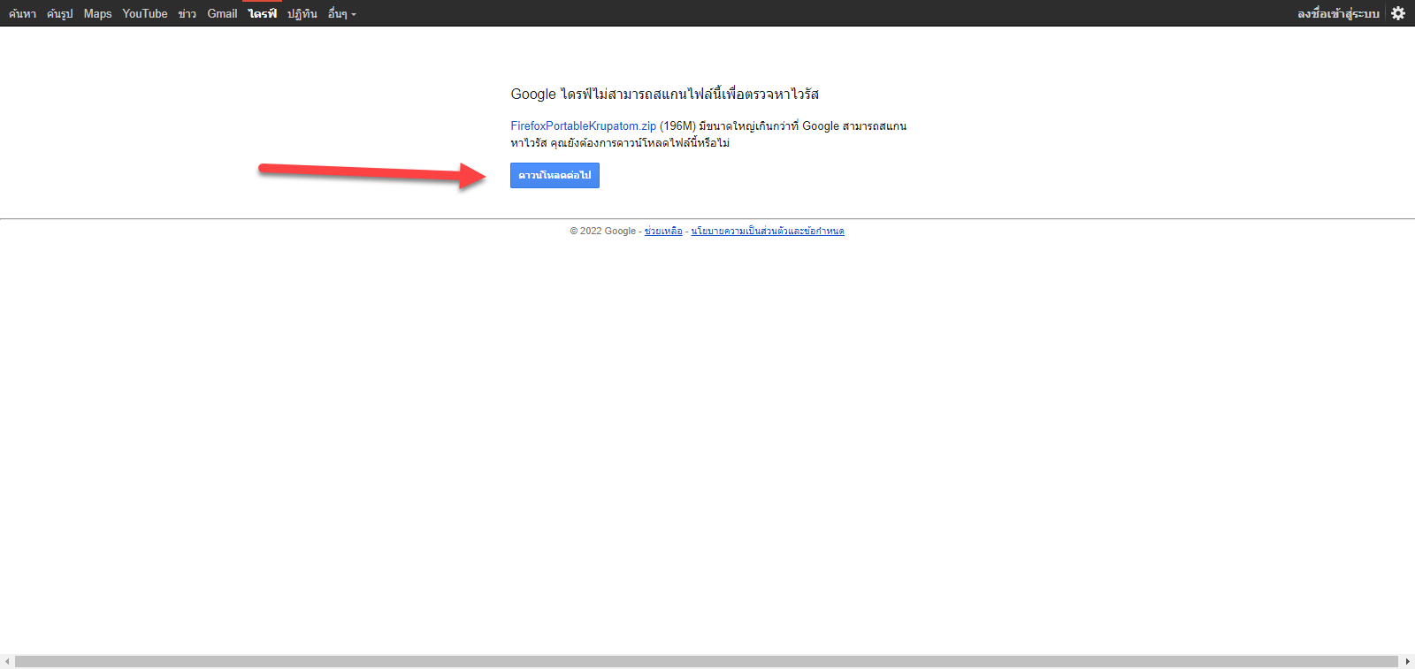Viewport: 1415px width, 669px height.
Task: Select the ไดรฟ์ (Drive) tab
Action: click(263, 14)
